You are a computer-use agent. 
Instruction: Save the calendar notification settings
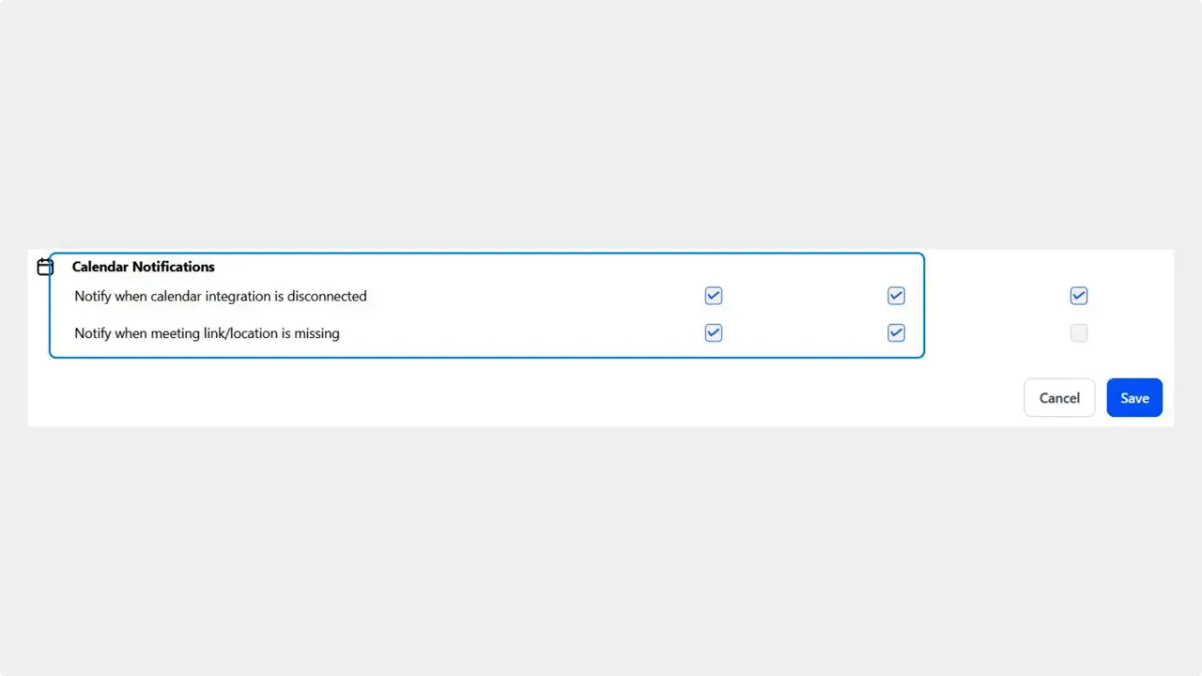(x=1134, y=397)
